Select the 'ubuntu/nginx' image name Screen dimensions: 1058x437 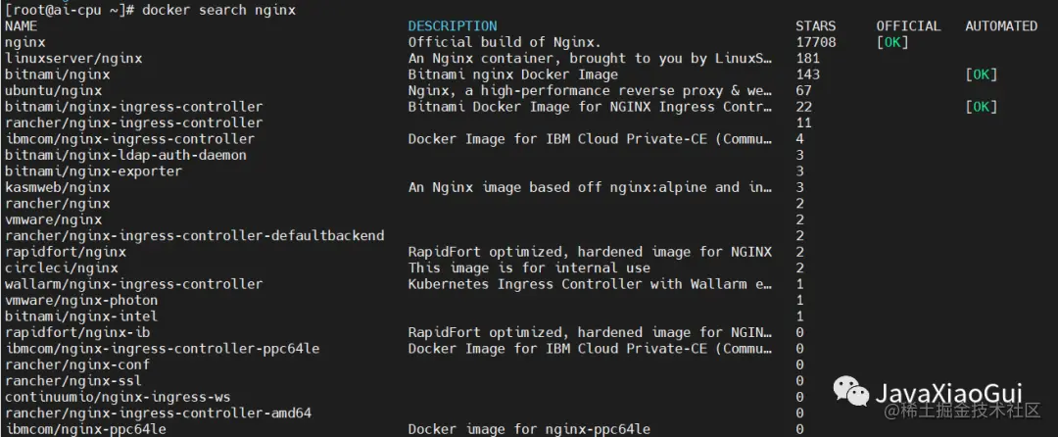click(53, 91)
